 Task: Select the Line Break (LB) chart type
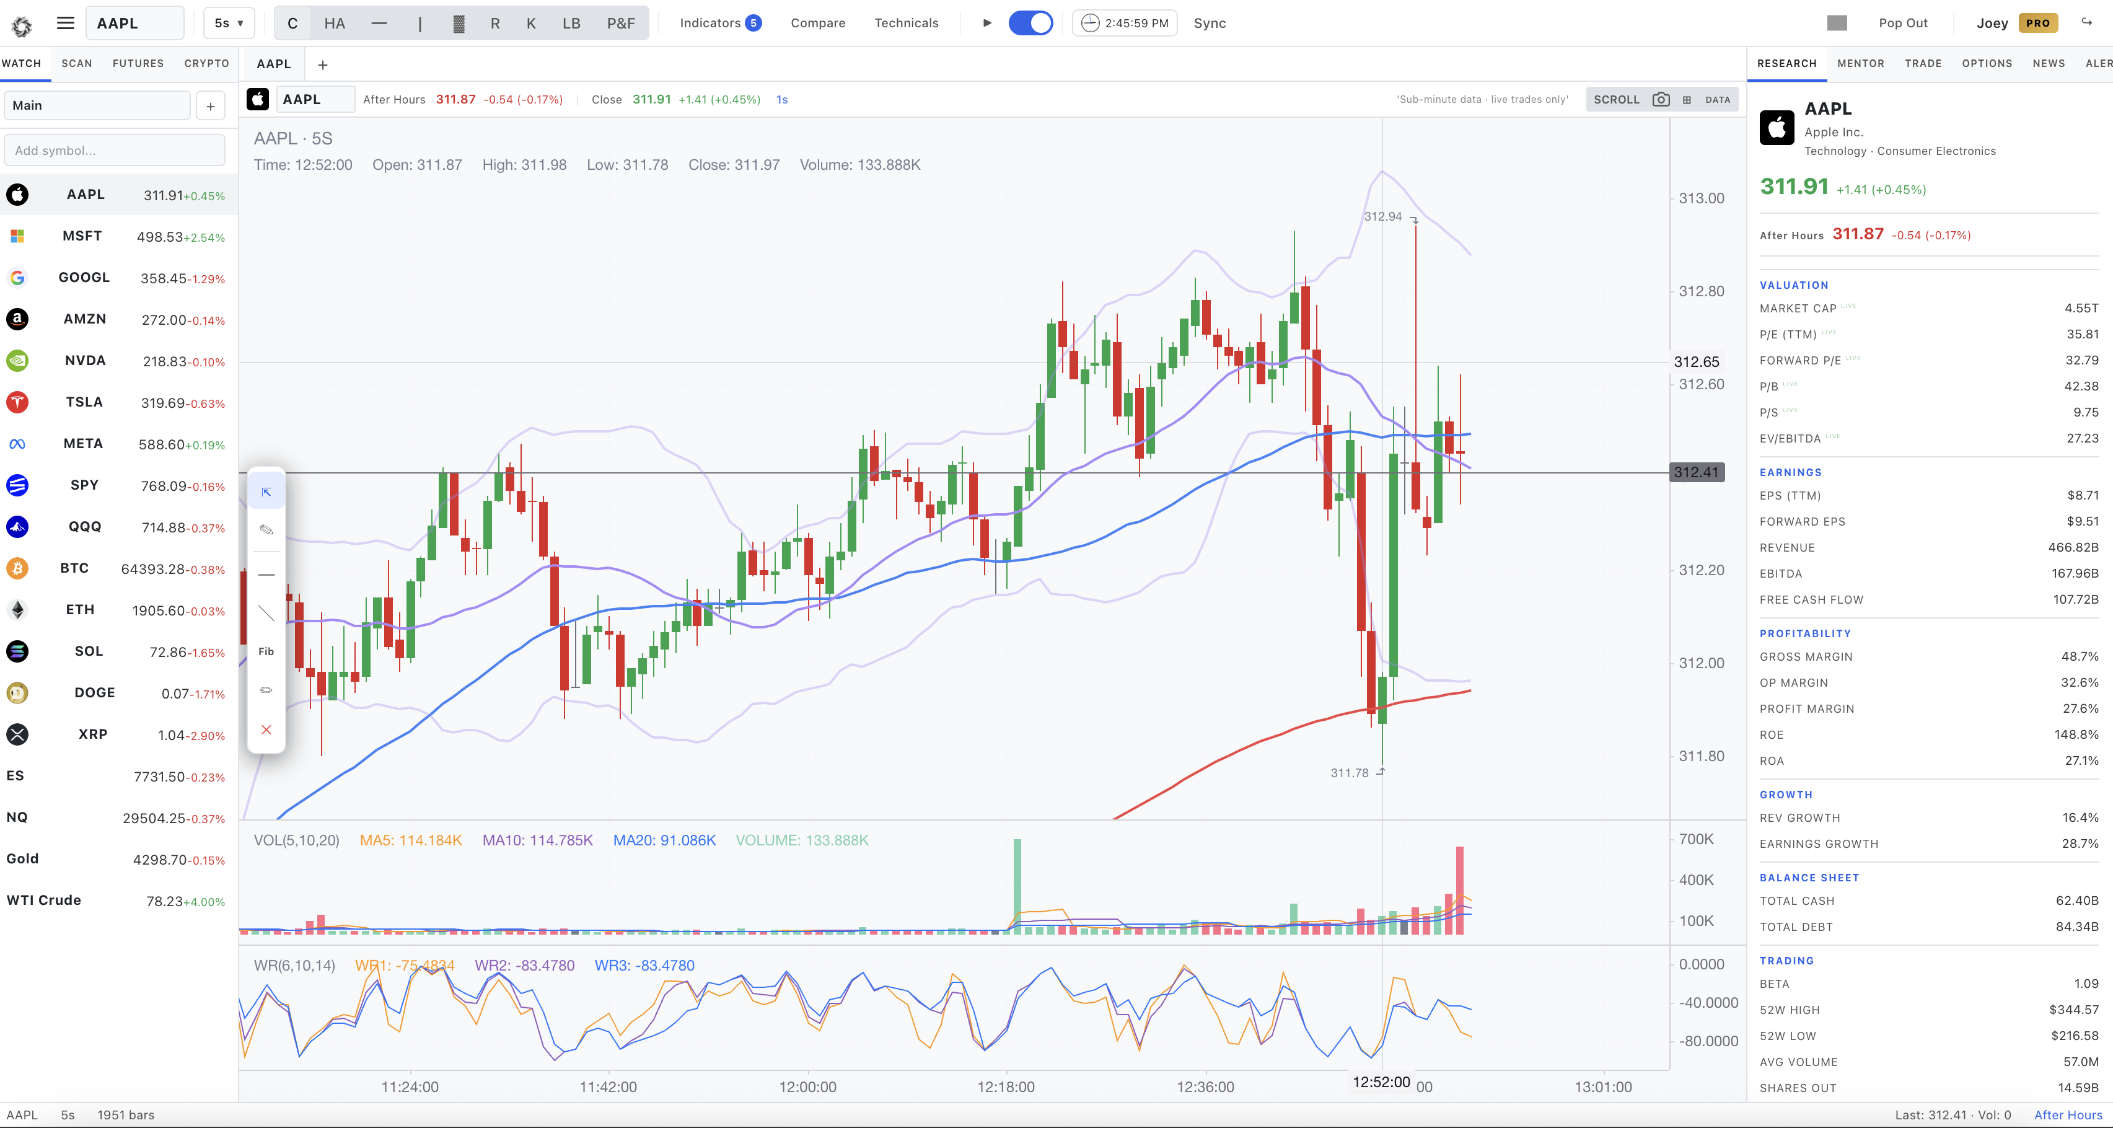571,23
